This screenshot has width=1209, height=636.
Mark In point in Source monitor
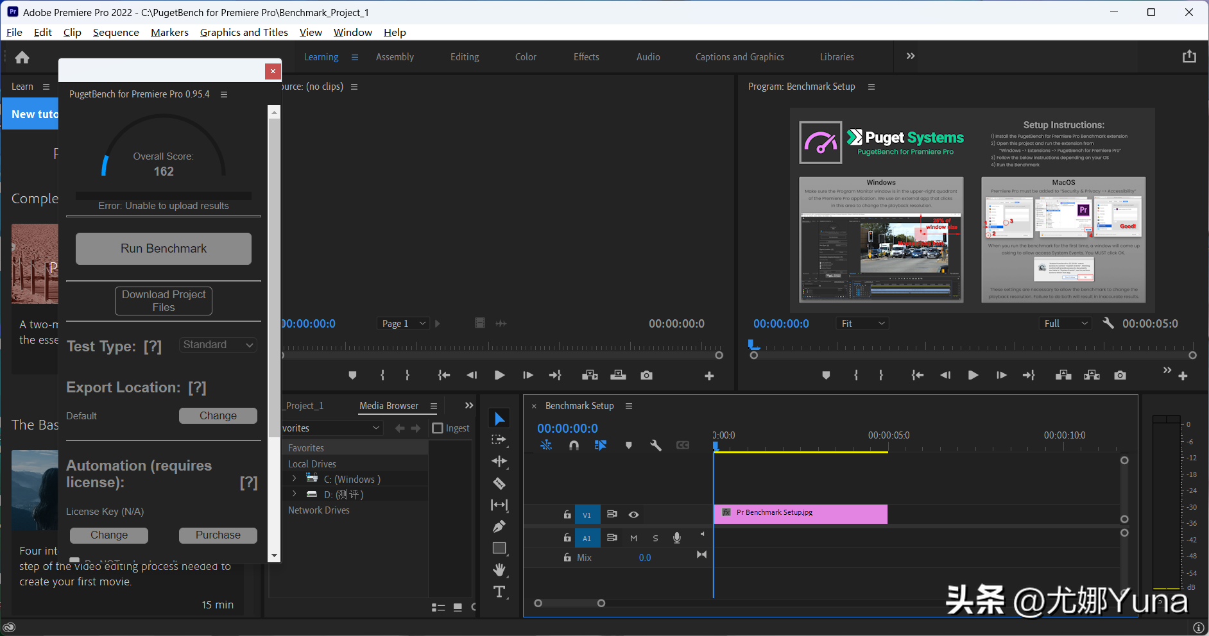[x=382, y=375]
